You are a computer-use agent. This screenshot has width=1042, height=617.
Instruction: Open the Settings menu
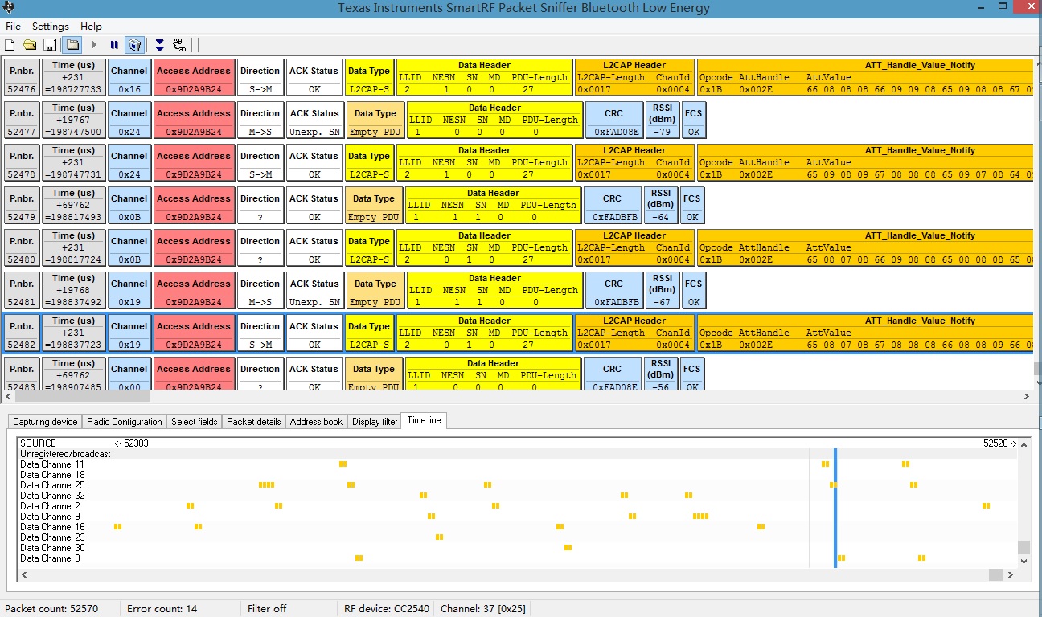[51, 27]
